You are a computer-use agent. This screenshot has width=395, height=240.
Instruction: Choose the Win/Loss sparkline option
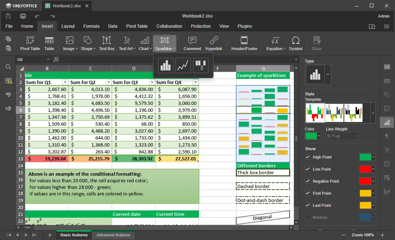coord(200,65)
